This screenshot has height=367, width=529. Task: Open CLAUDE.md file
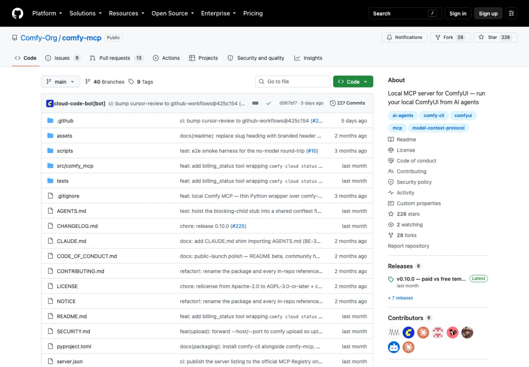click(71, 241)
